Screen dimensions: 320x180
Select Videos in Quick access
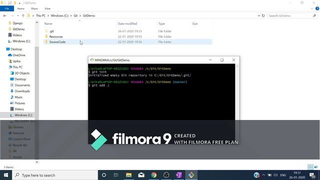click(x=17, y=35)
